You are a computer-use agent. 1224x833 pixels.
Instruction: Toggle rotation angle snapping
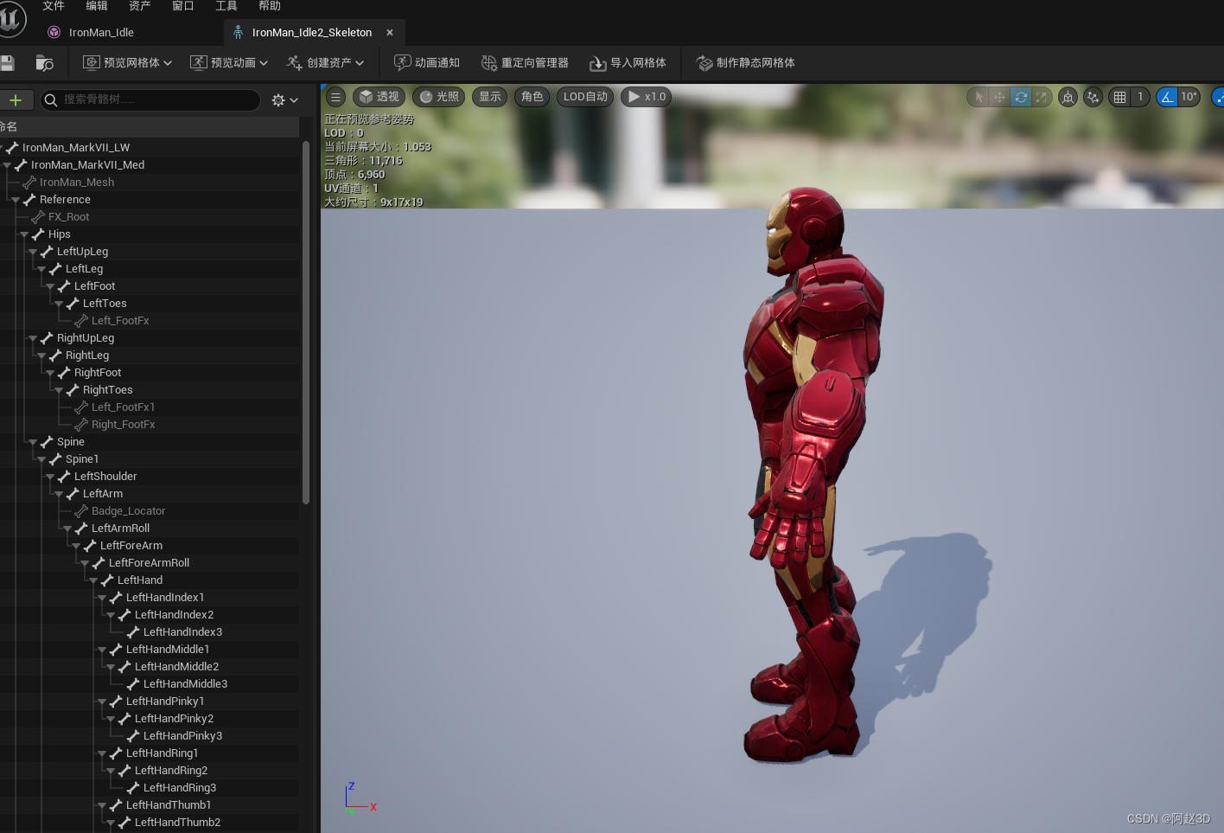tap(1167, 97)
